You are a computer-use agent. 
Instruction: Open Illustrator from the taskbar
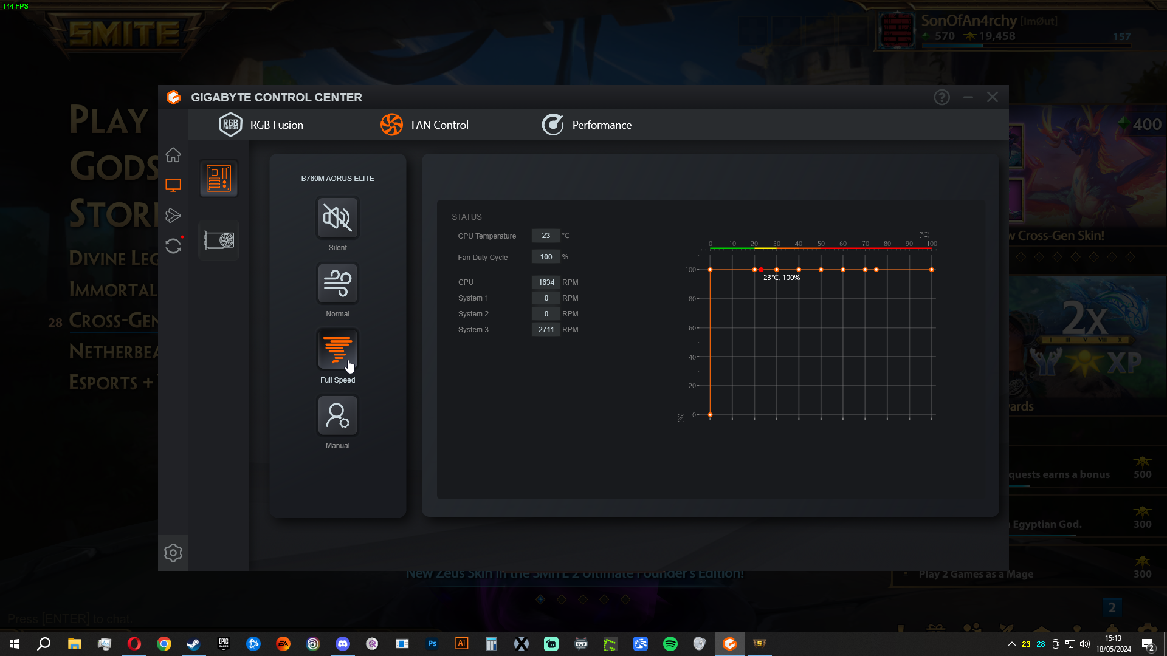coord(461,644)
